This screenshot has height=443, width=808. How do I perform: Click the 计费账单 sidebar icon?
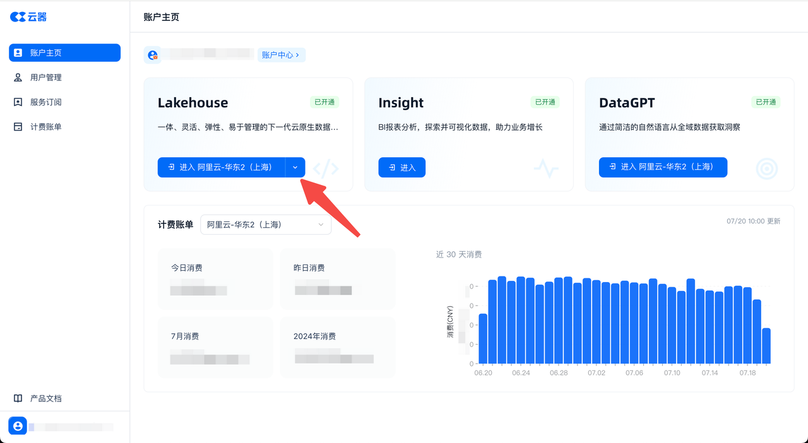coord(18,127)
